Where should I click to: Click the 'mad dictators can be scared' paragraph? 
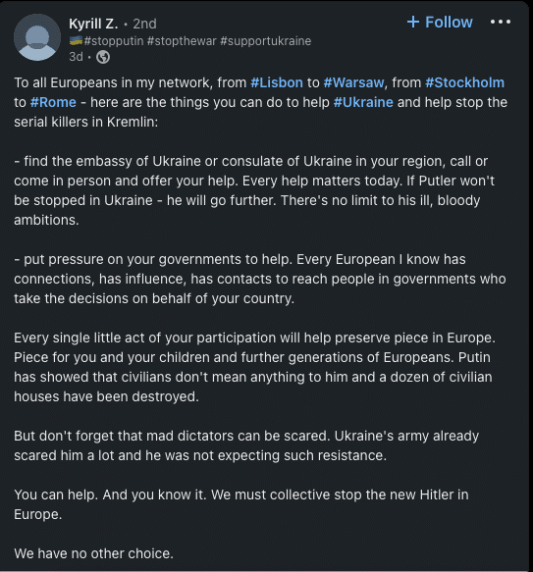[x=246, y=445]
